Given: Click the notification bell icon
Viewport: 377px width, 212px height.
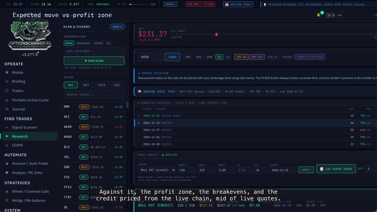Looking at the screenshot, I should [x=318, y=15].
